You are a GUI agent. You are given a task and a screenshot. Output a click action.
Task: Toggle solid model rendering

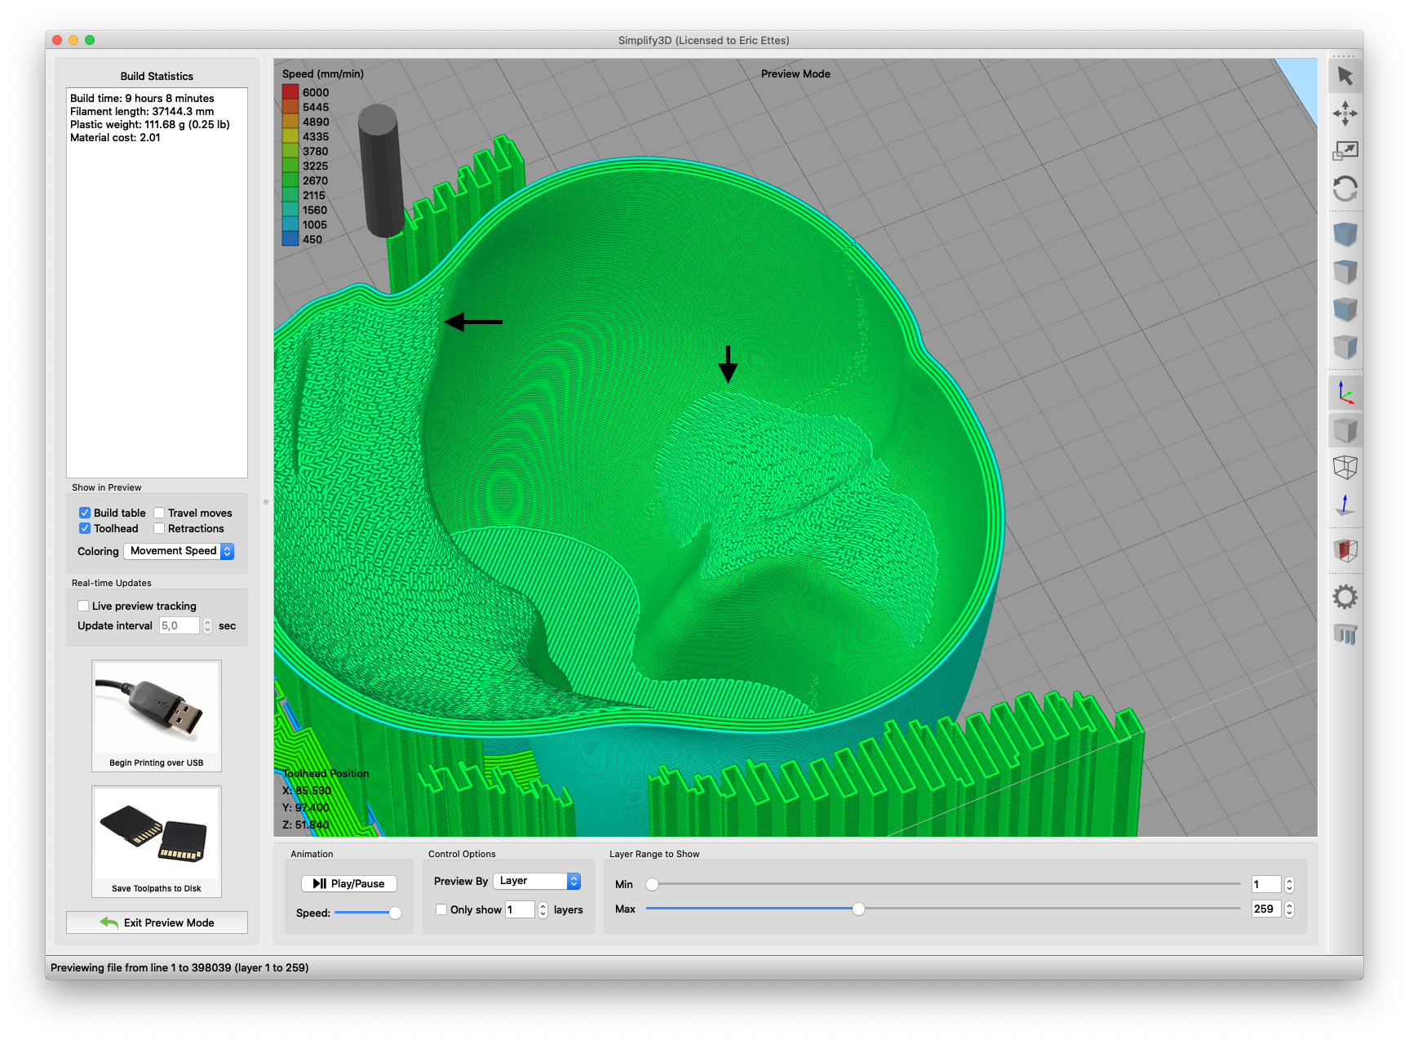pyautogui.click(x=1345, y=430)
